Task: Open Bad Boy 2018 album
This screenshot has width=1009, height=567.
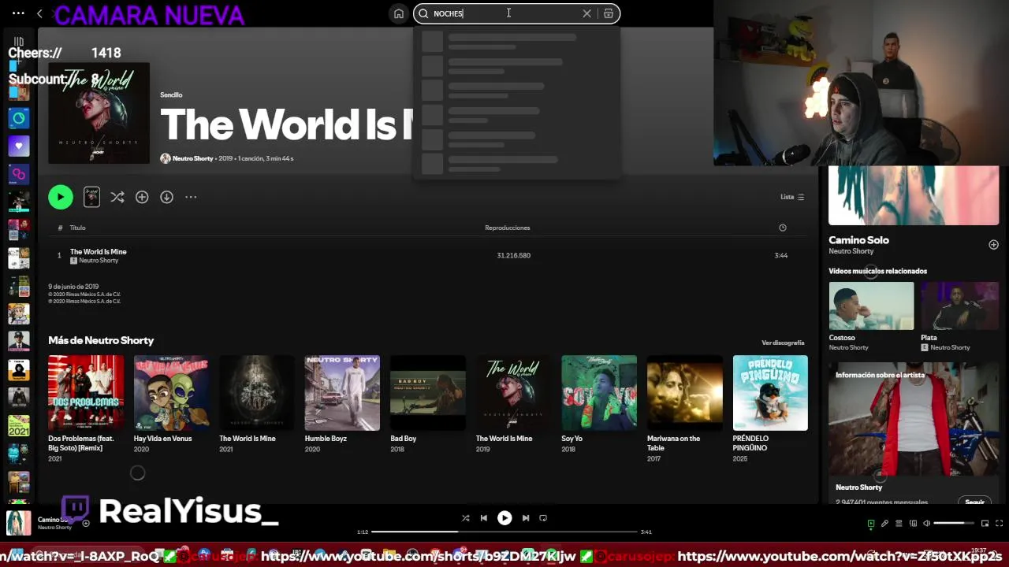Action: [x=428, y=404]
